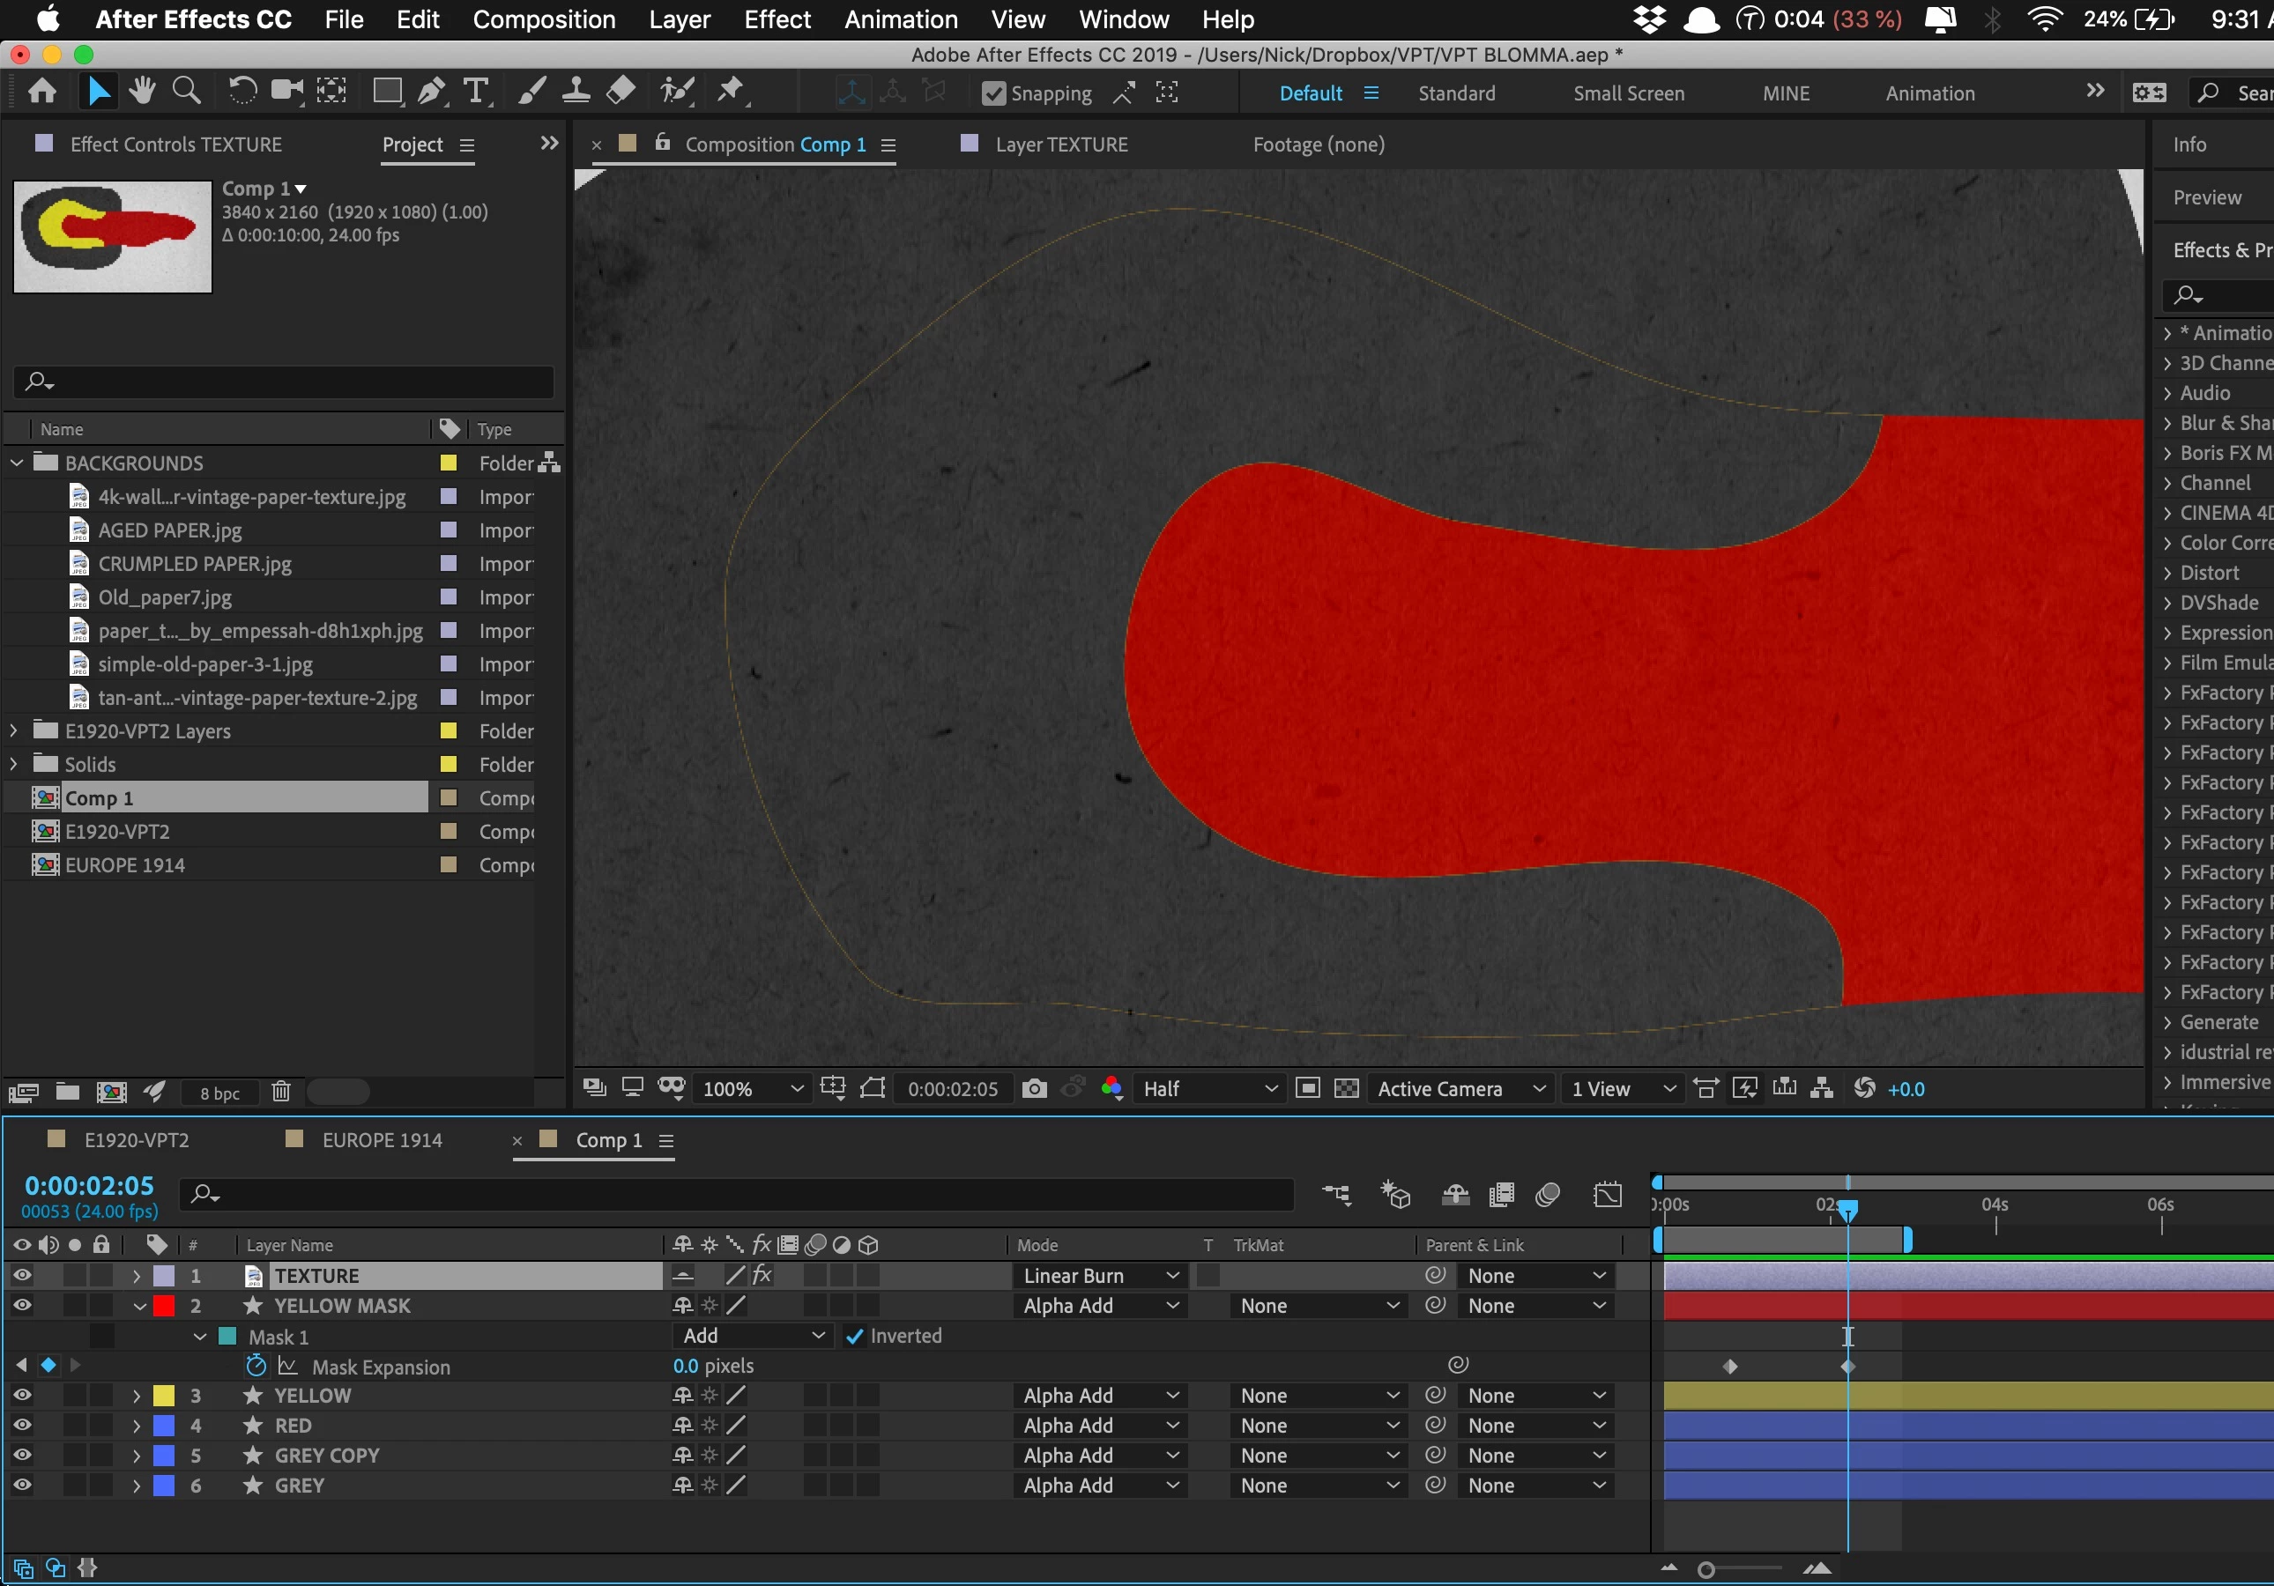Select the Rotation tool

pyautogui.click(x=242, y=92)
